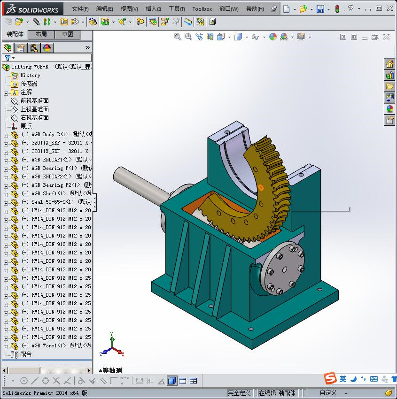The height and width of the screenshot is (399, 397).
Task: Open Design Library icon in task pane
Action: [x=389, y=75]
